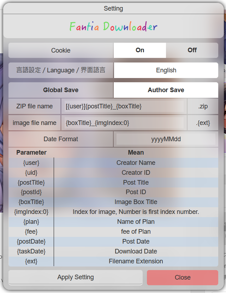
Task: Click the Cookie label
Action: pyautogui.click(x=61, y=50)
